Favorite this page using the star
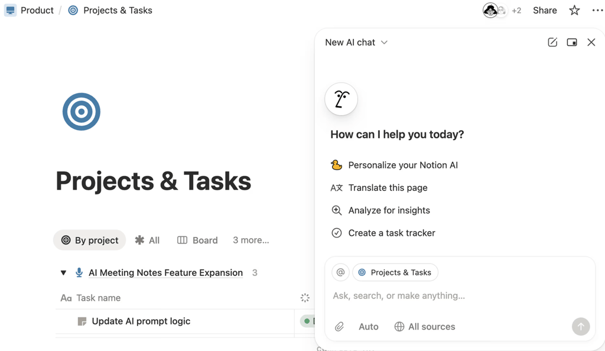This screenshot has width=605, height=351. [x=574, y=10]
